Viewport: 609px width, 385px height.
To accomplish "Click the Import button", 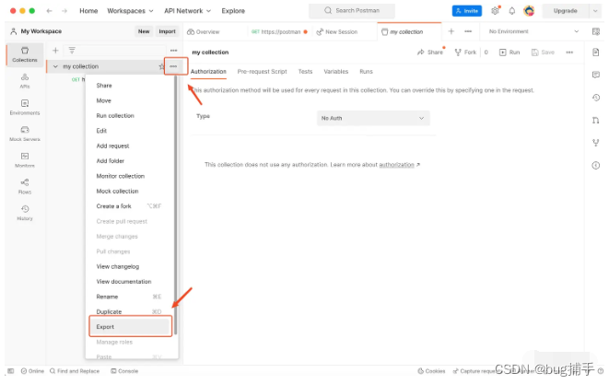I will [x=167, y=31].
